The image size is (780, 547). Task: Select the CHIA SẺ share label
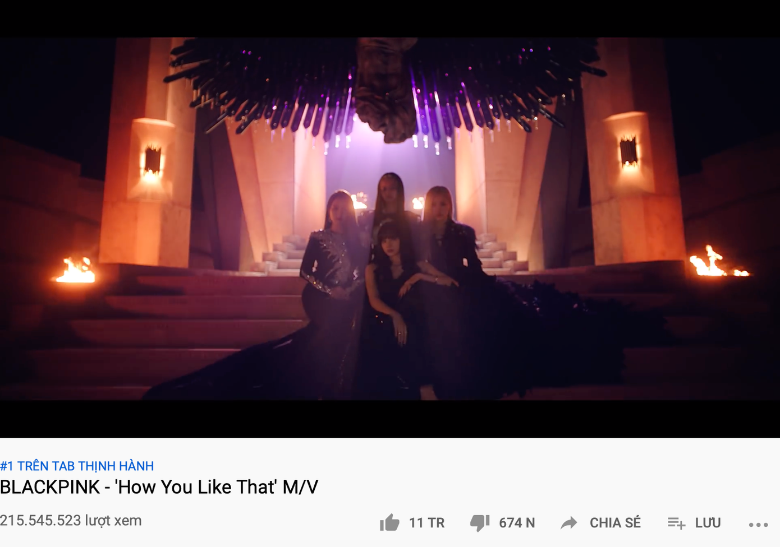[615, 522]
